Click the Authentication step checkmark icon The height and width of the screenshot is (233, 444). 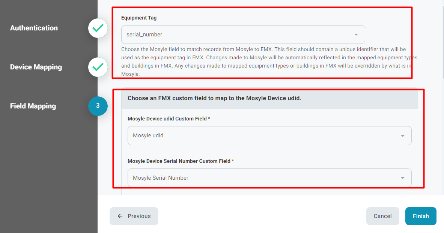98,28
